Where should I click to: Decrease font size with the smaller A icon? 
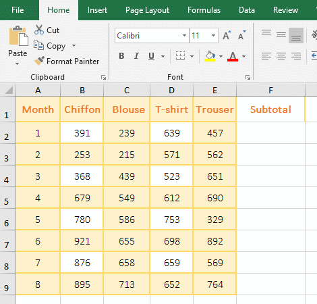[241, 35]
